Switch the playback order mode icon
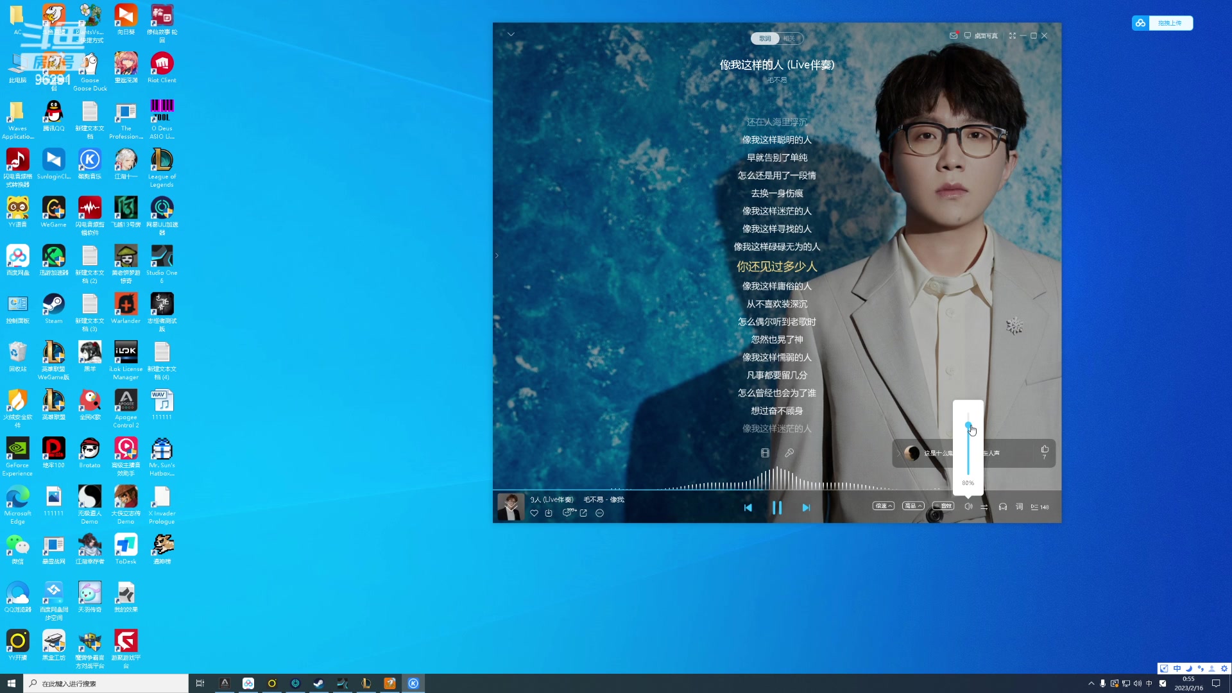Image resolution: width=1232 pixels, height=693 pixels. [984, 507]
